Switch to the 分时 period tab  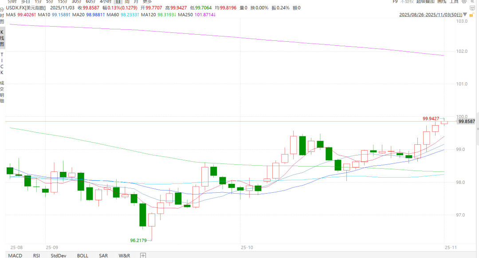click(x=12, y=1)
